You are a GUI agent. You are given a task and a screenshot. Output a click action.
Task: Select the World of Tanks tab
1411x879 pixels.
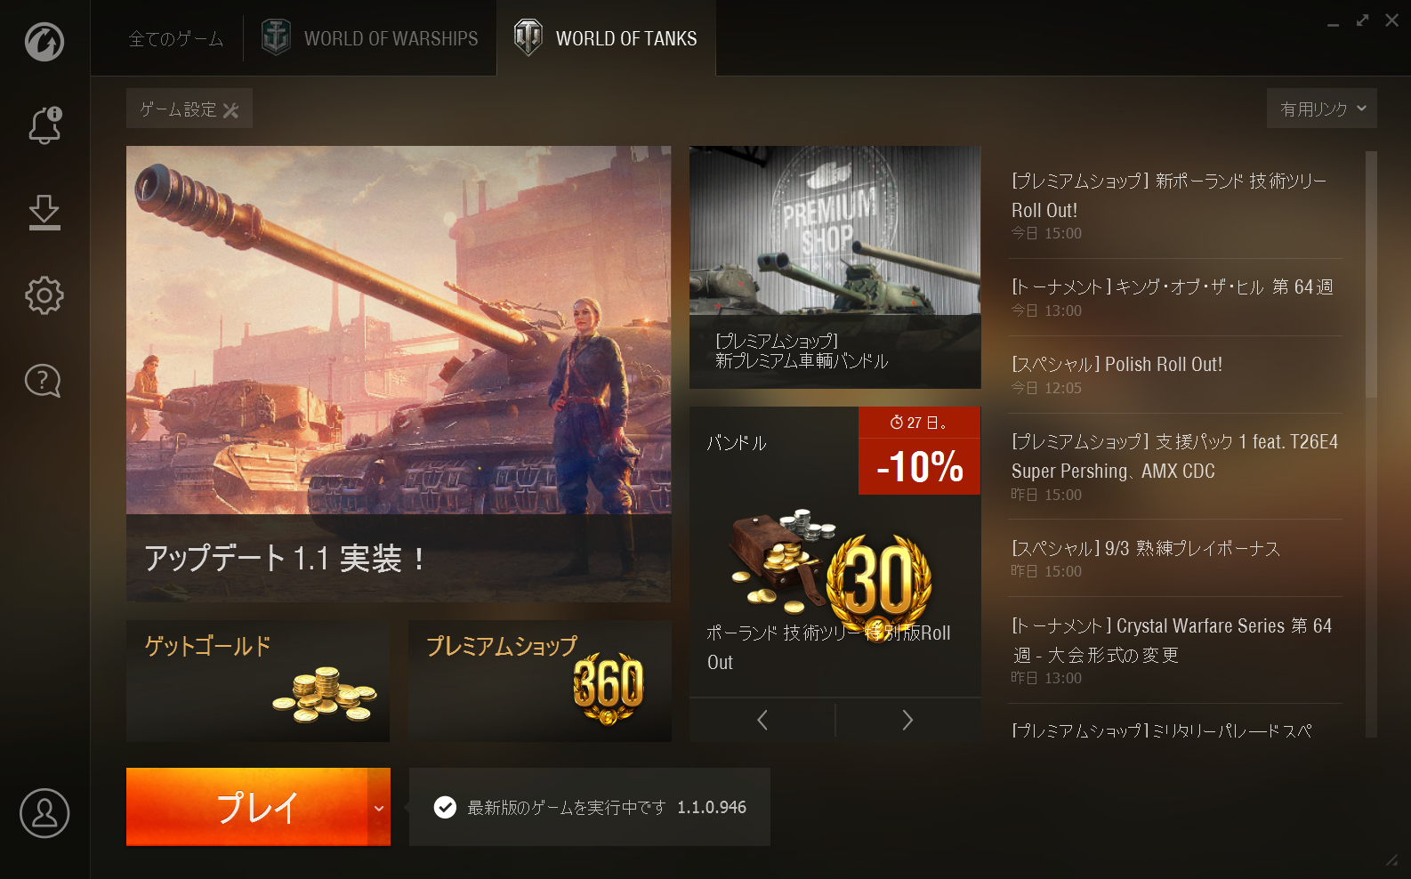pyautogui.click(x=606, y=38)
